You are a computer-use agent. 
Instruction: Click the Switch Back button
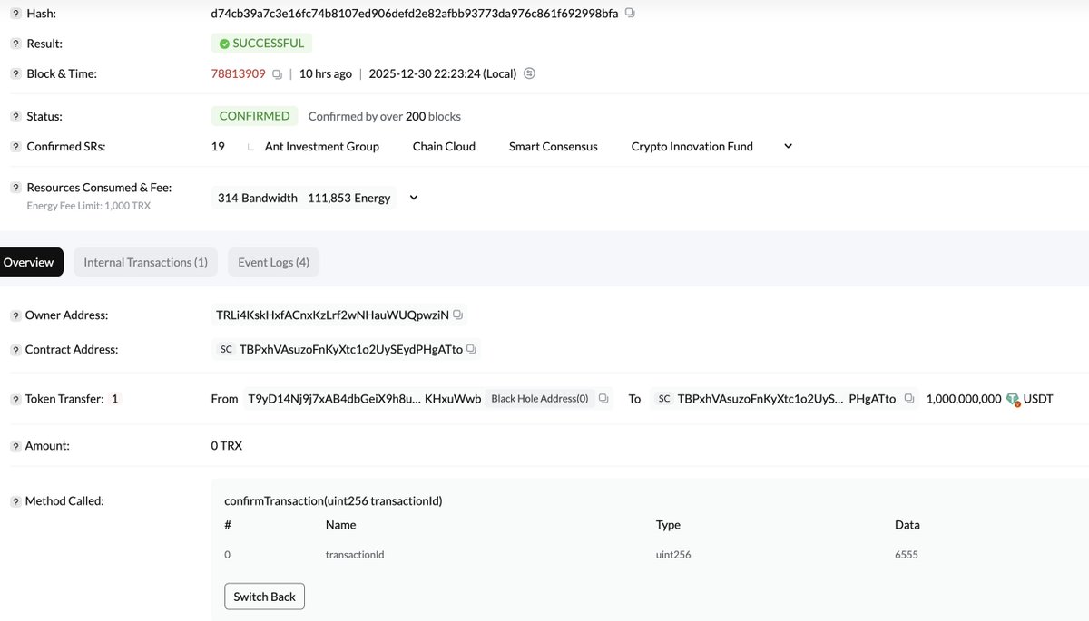tap(264, 597)
